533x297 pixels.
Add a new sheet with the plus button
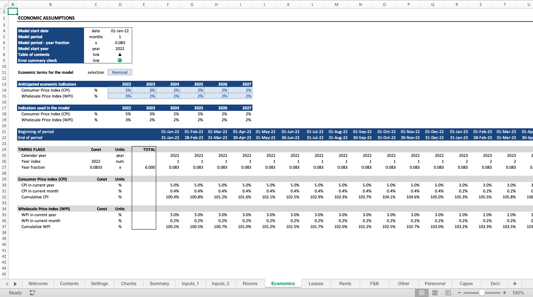tap(514, 283)
